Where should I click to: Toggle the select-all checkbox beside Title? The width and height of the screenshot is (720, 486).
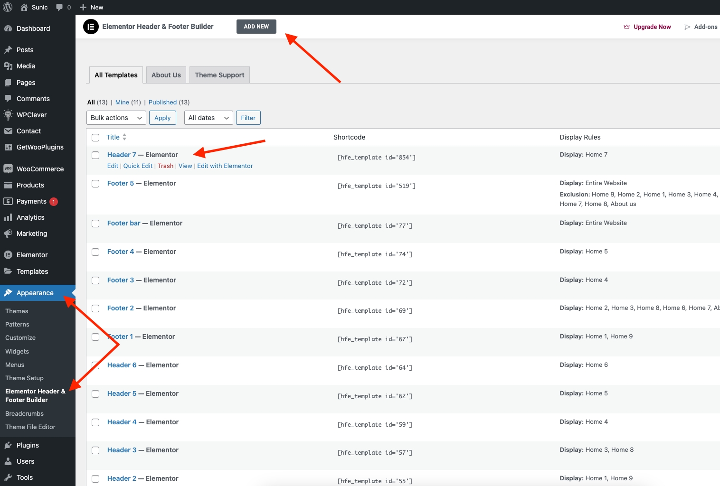click(95, 138)
